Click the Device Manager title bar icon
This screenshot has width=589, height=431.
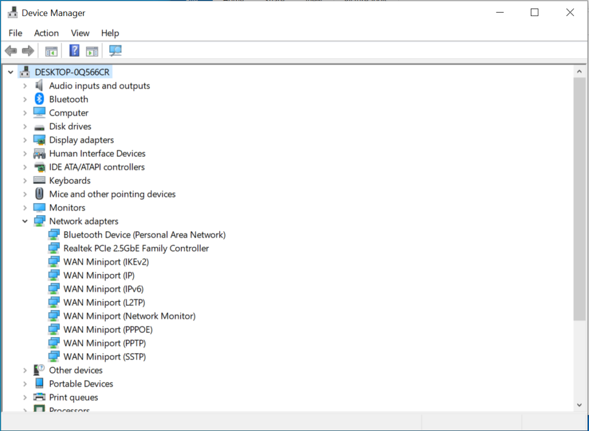click(x=13, y=12)
